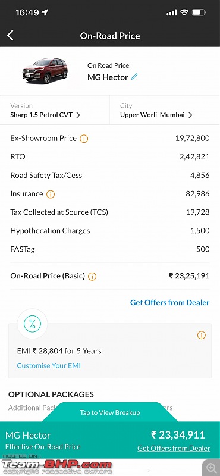The height and width of the screenshot is (476, 220).
Task: Tap the battery status icon
Action: pos(199,12)
